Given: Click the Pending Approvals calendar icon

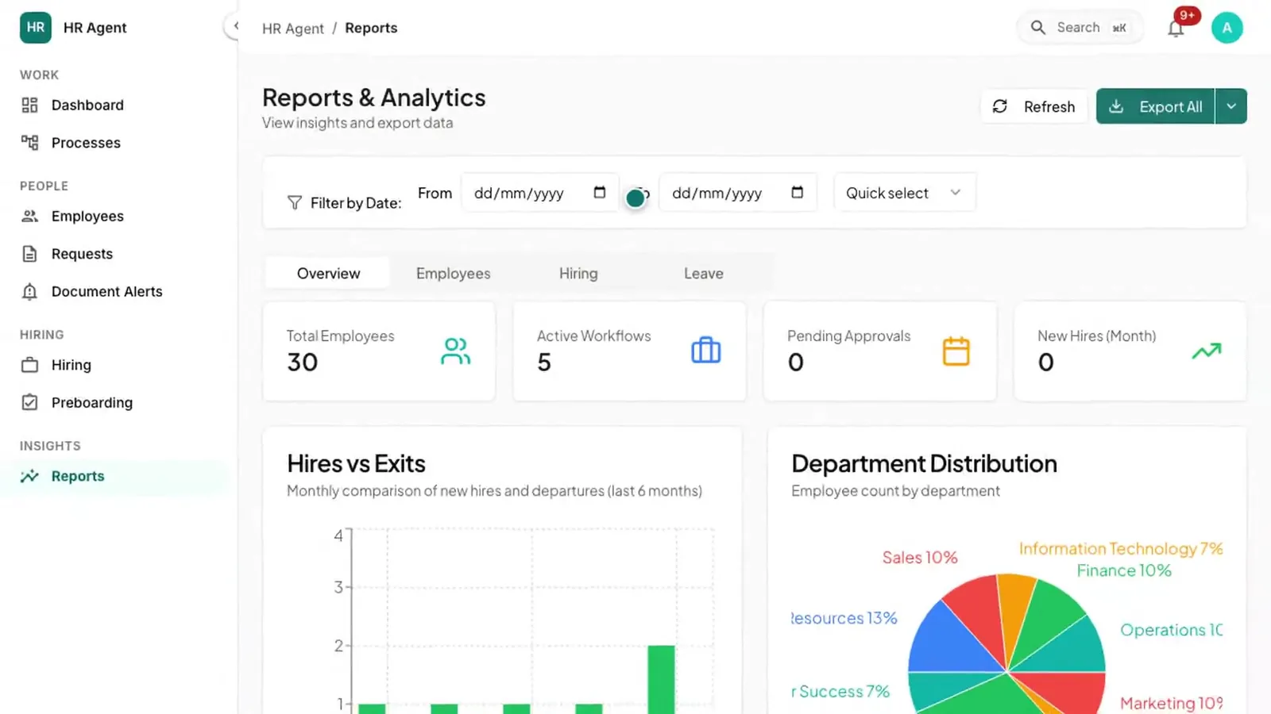Looking at the screenshot, I should [956, 351].
